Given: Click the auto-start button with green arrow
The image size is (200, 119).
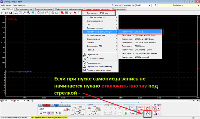Looking at the screenshot, I should [x=147, y=113].
